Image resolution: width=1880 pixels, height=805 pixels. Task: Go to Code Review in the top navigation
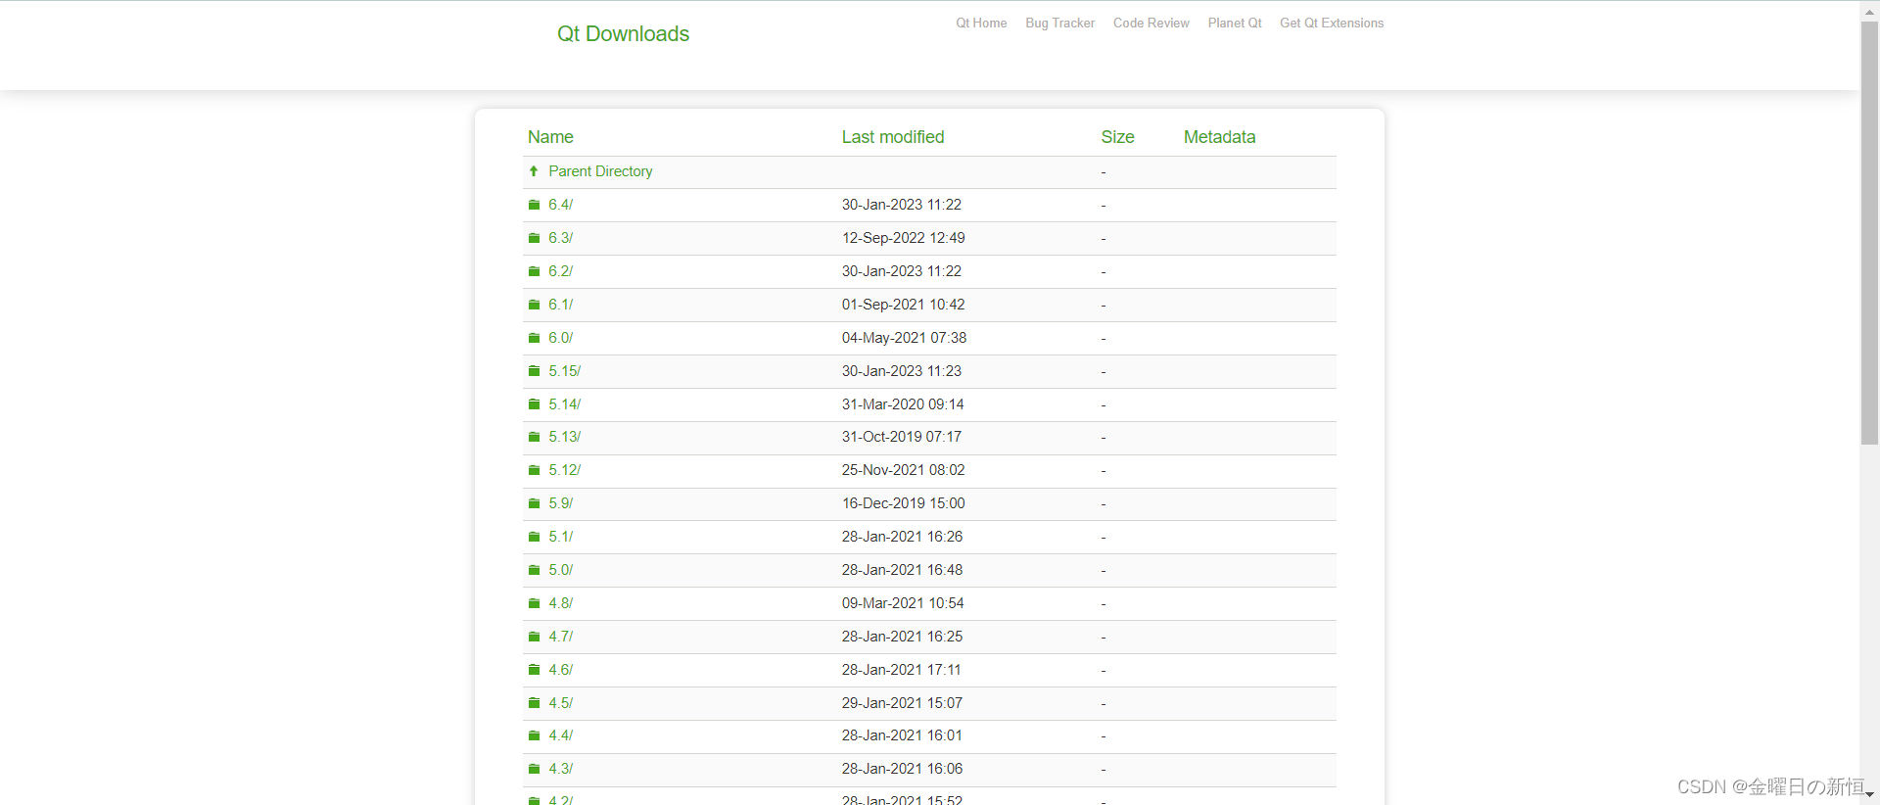coord(1151,23)
